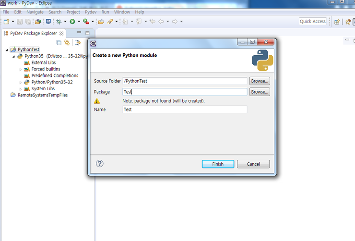
Task: Open the External Tools dropdown arrow
Action: [x=93, y=22]
